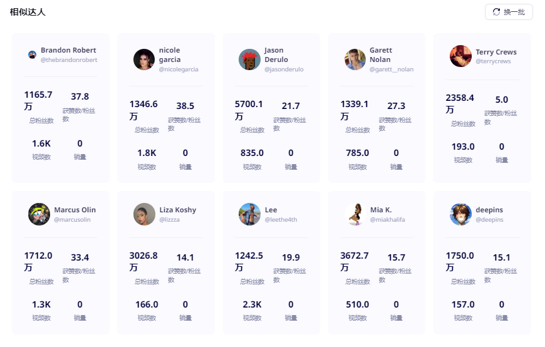Viewport: 545px width, 347px height.
Task: Click the 相似达人 section heading
Action: (28, 12)
